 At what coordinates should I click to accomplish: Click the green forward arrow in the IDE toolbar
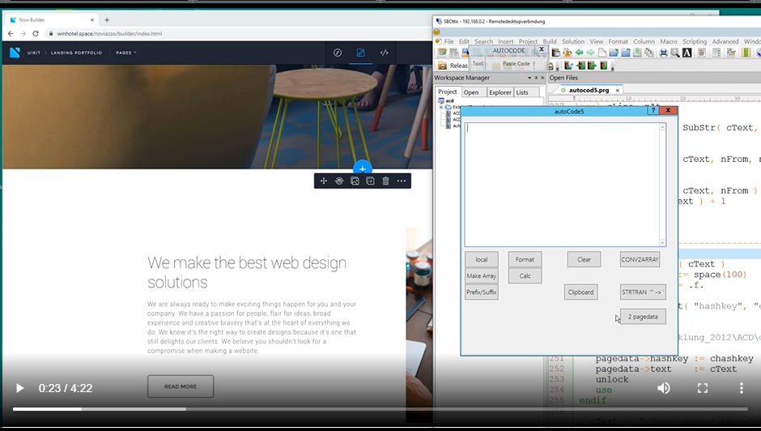pos(591,53)
